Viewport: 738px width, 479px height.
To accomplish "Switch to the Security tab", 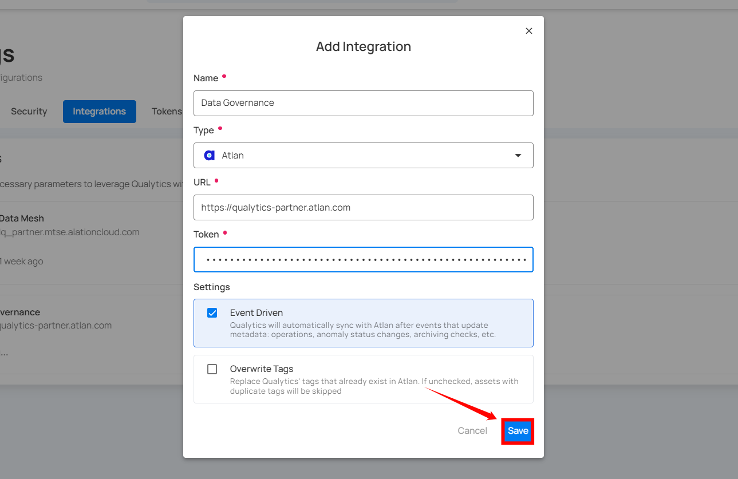I will 29,112.
